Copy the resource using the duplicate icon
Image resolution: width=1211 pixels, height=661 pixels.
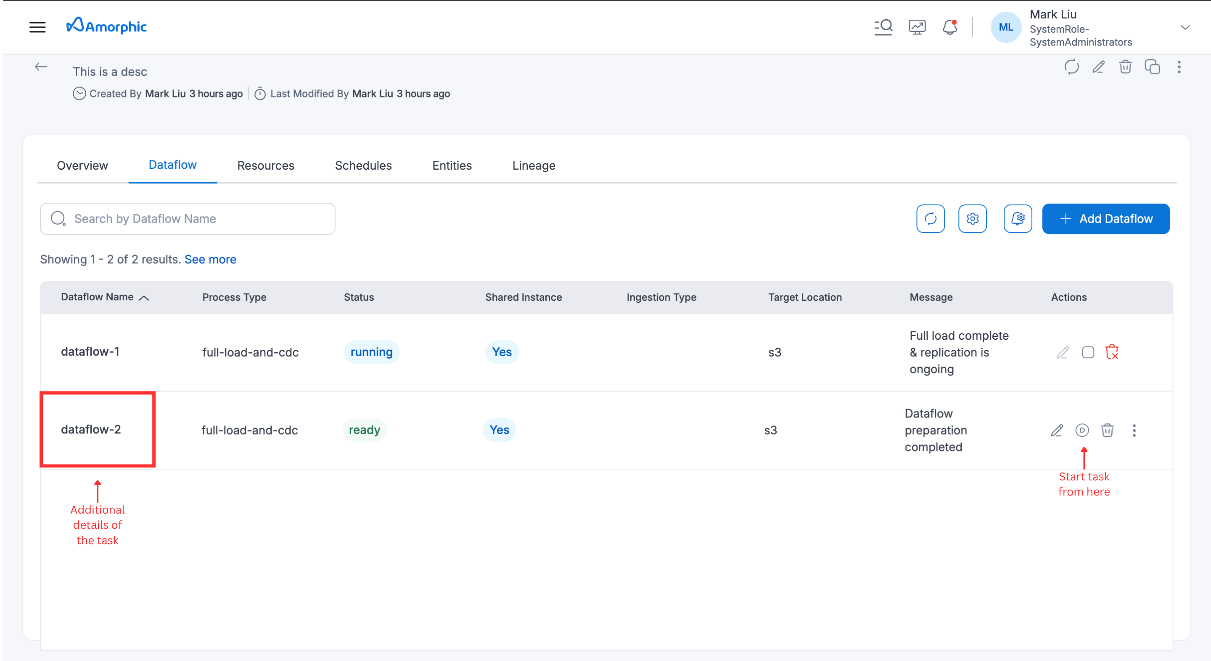click(x=1153, y=68)
